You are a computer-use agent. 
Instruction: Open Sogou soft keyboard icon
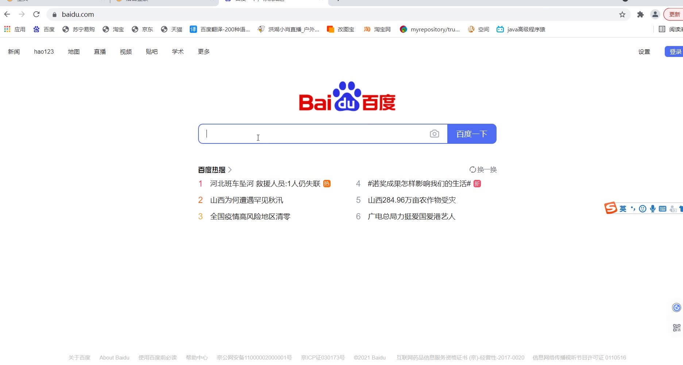click(663, 209)
